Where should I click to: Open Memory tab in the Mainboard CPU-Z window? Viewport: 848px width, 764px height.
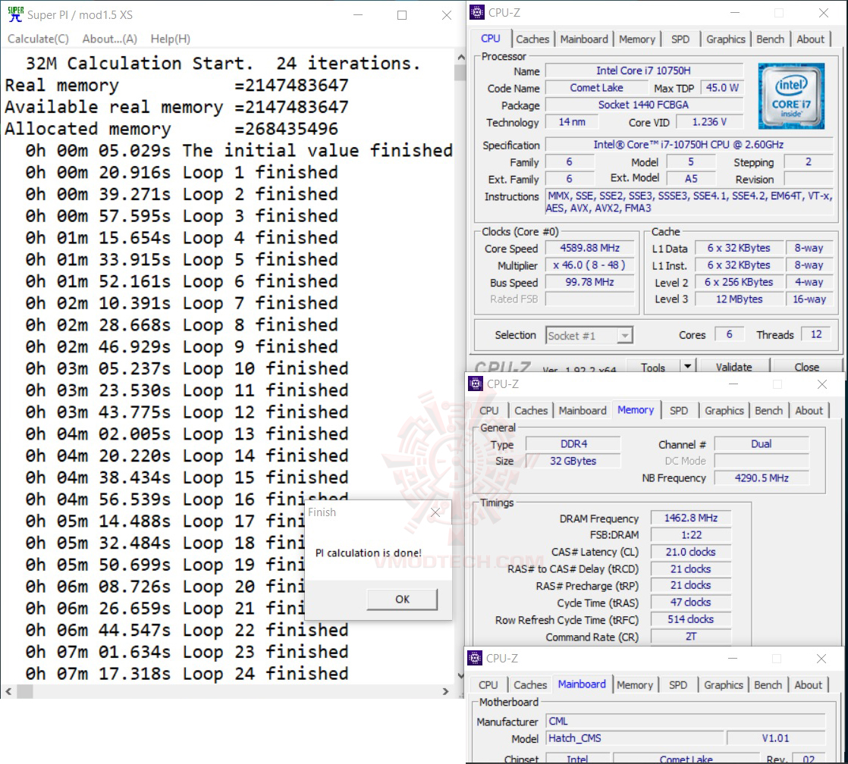pyautogui.click(x=634, y=685)
